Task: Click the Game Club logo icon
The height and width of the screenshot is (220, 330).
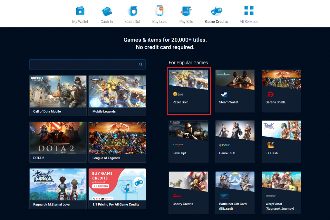Action: click(x=224, y=145)
